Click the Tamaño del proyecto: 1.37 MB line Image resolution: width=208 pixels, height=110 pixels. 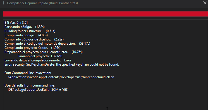tap(40, 56)
